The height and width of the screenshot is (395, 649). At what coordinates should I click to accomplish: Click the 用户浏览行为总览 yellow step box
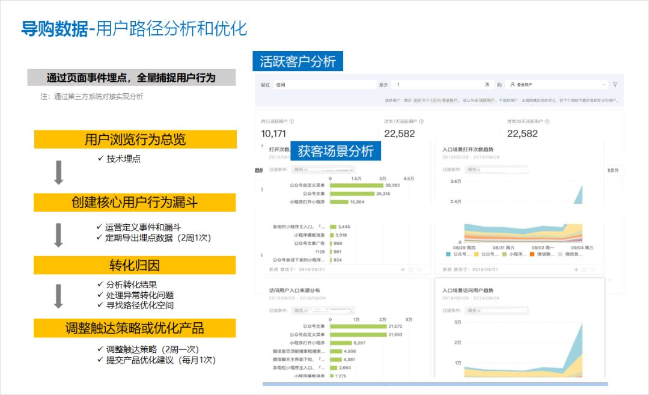[135, 139]
